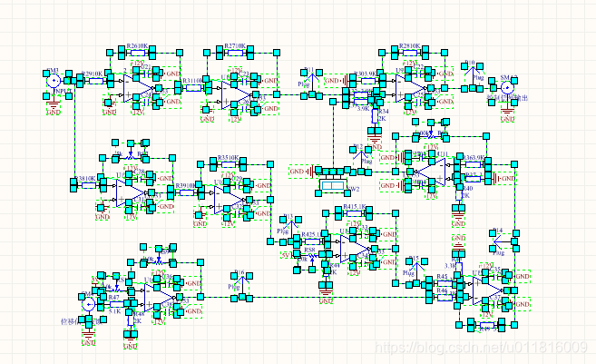Select the SM4 signal source symbol

click(x=89, y=304)
